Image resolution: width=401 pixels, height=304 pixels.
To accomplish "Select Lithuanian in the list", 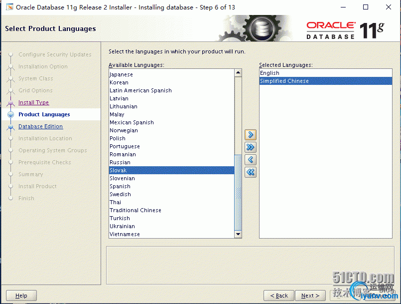I will pyautogui.click(x=171, y=106).
